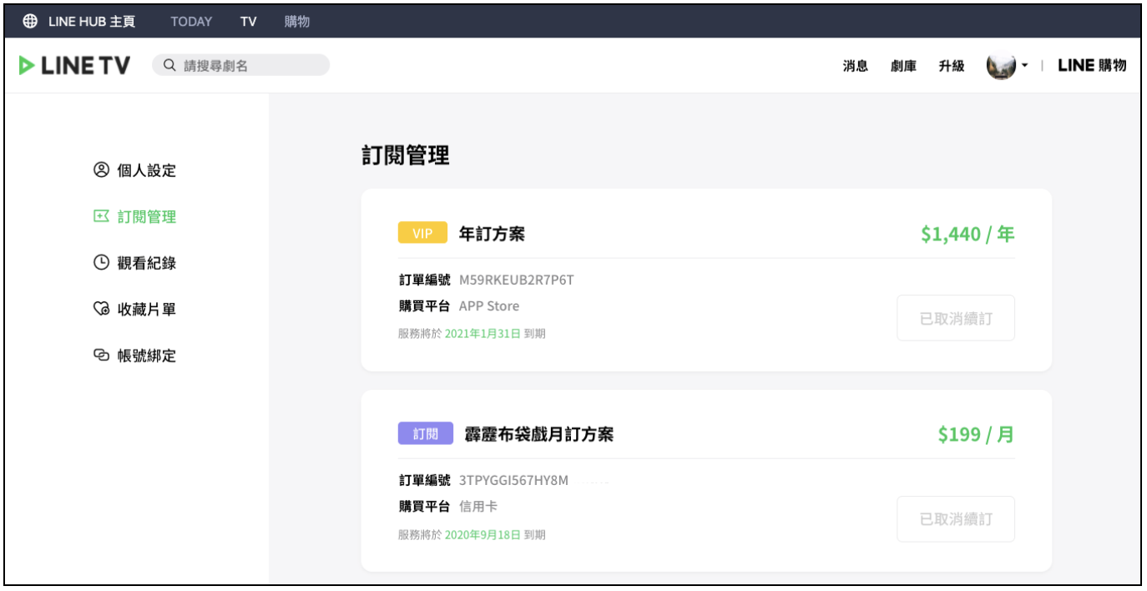Image resolution: width=1147 pixels, height=591 pixels.
Task: Open 消息 in the header navigation
Action: [856, 66]
